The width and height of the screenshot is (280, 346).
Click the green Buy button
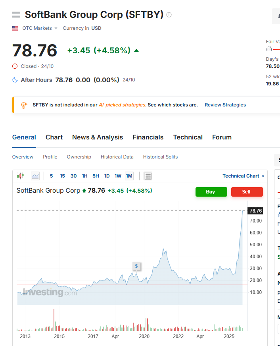211,192
